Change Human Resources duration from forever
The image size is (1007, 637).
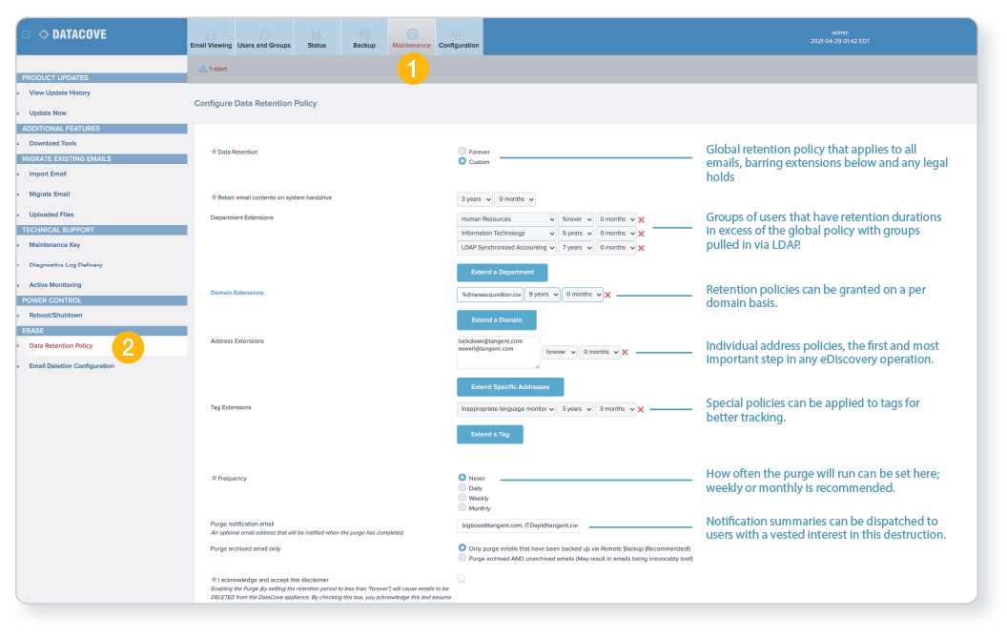(575, 219)
